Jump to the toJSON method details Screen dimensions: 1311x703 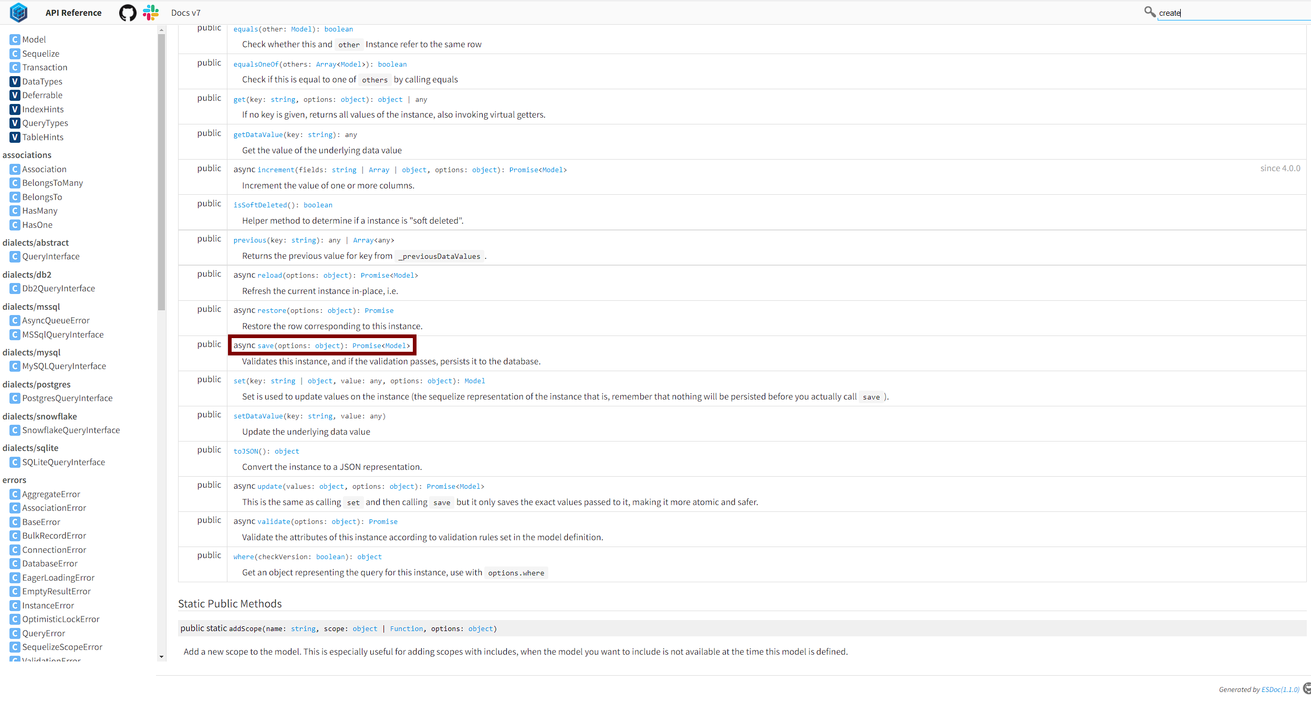coord(246,452)
